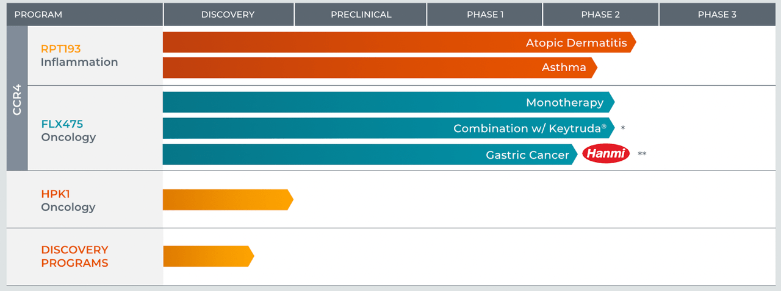Select the Atopic Dermatitis progress bar
Image resolution: width=781 pixels, height=291 pixels.
point(397,43)
